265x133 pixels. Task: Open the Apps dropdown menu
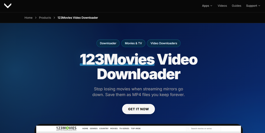coord(207,6)
